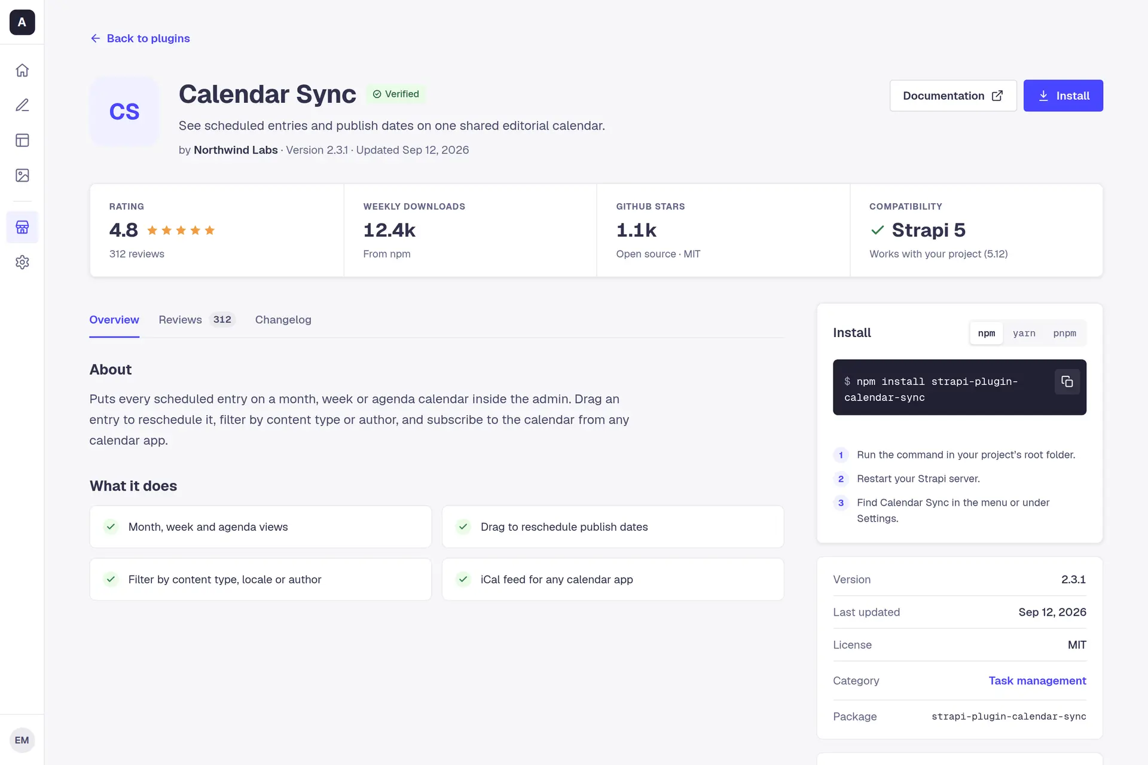Click the Month, week and agenda views card
This screenshot has height=765, width=1148.
click(261, 527)
